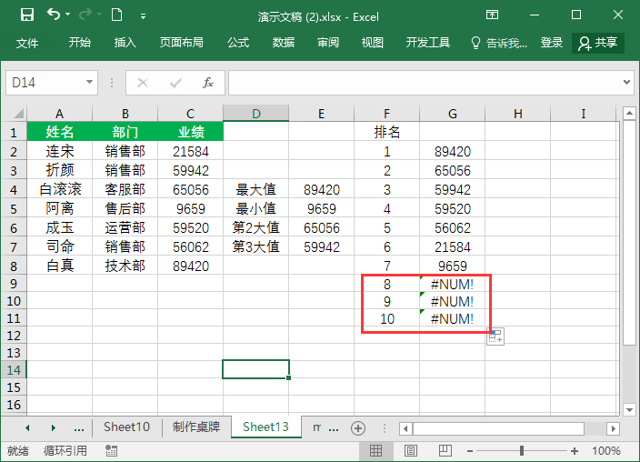Click the zoom slider handle
640x462 pixels.
(x=522, y=450)
